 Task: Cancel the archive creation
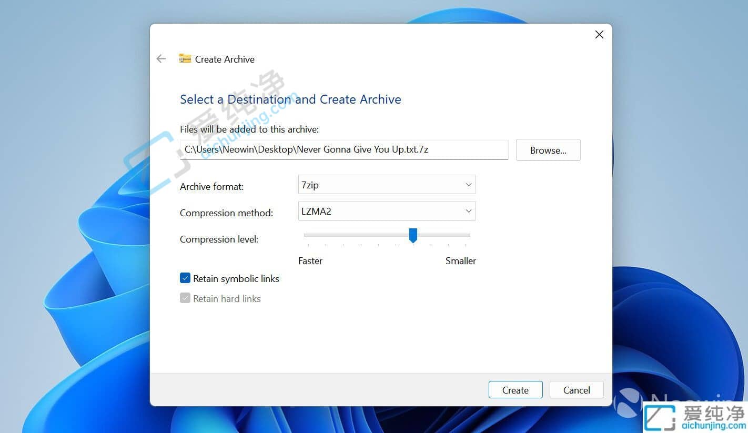point(576,390)
